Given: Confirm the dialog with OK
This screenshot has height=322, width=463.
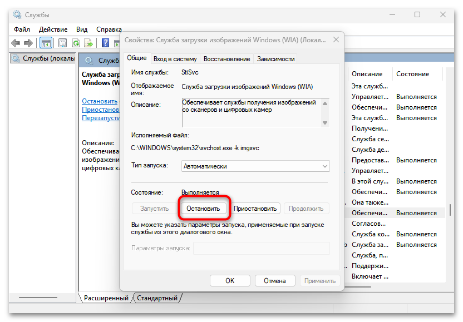Looking at the screenshot, I should [230, 281].
